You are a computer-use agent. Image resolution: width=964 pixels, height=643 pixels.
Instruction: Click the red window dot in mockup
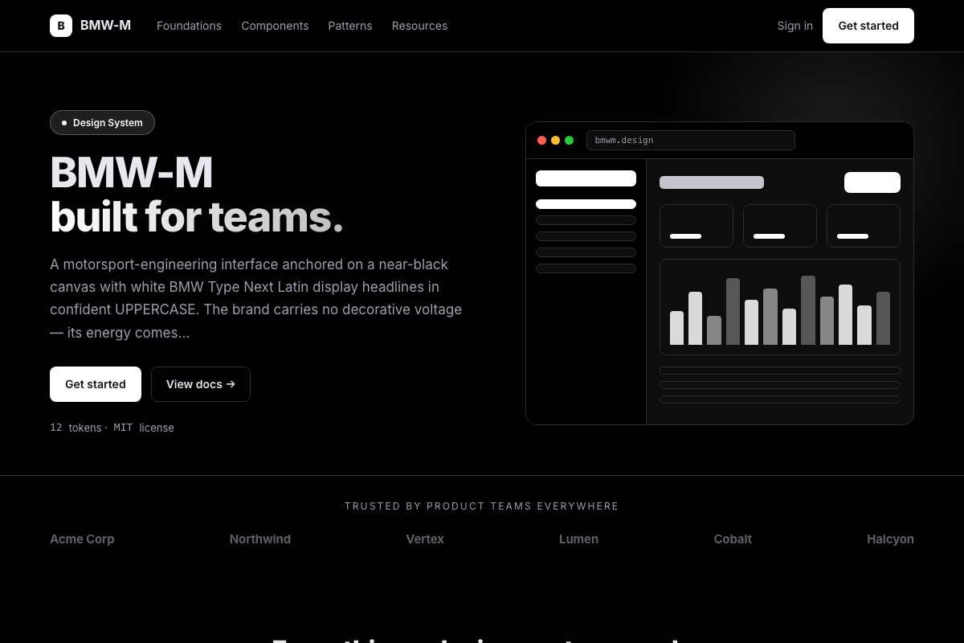pyautogui.click(x=541, y=140)
